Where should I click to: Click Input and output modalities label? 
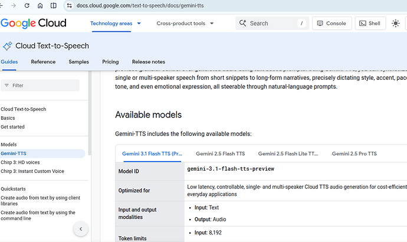[137, 214]
